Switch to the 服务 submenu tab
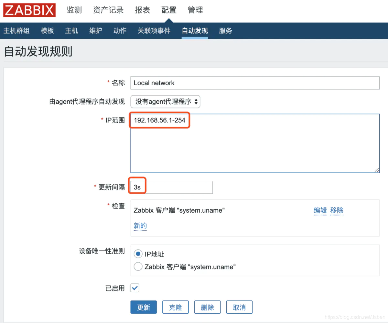 point(225,31)
